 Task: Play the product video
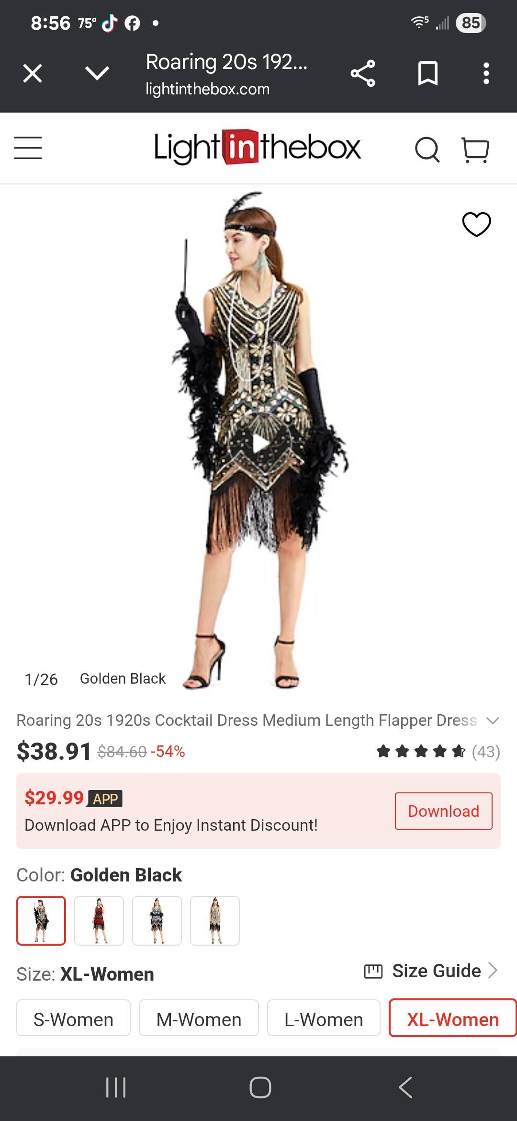(260, 444)
